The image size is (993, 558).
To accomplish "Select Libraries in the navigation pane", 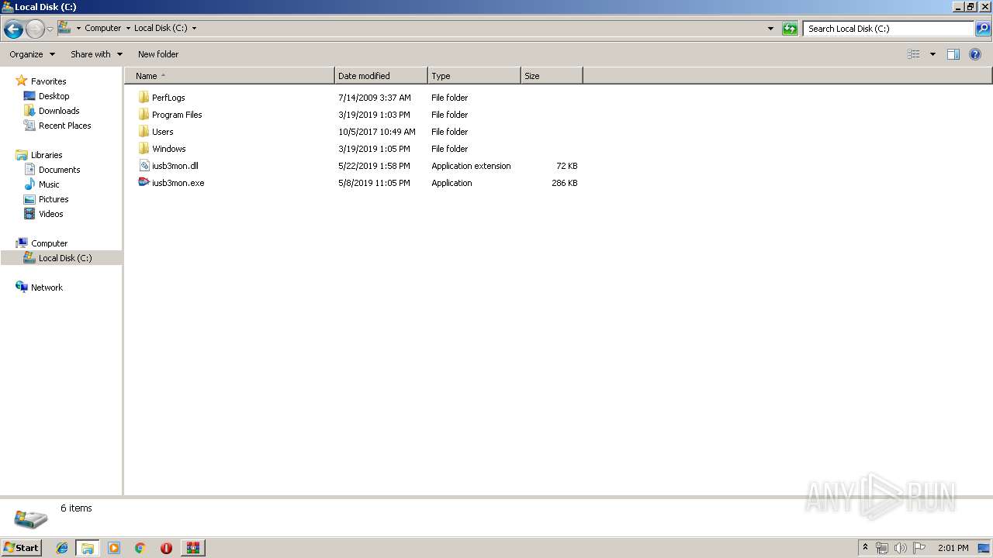I will pyautogui.click(x=47, y=155).
